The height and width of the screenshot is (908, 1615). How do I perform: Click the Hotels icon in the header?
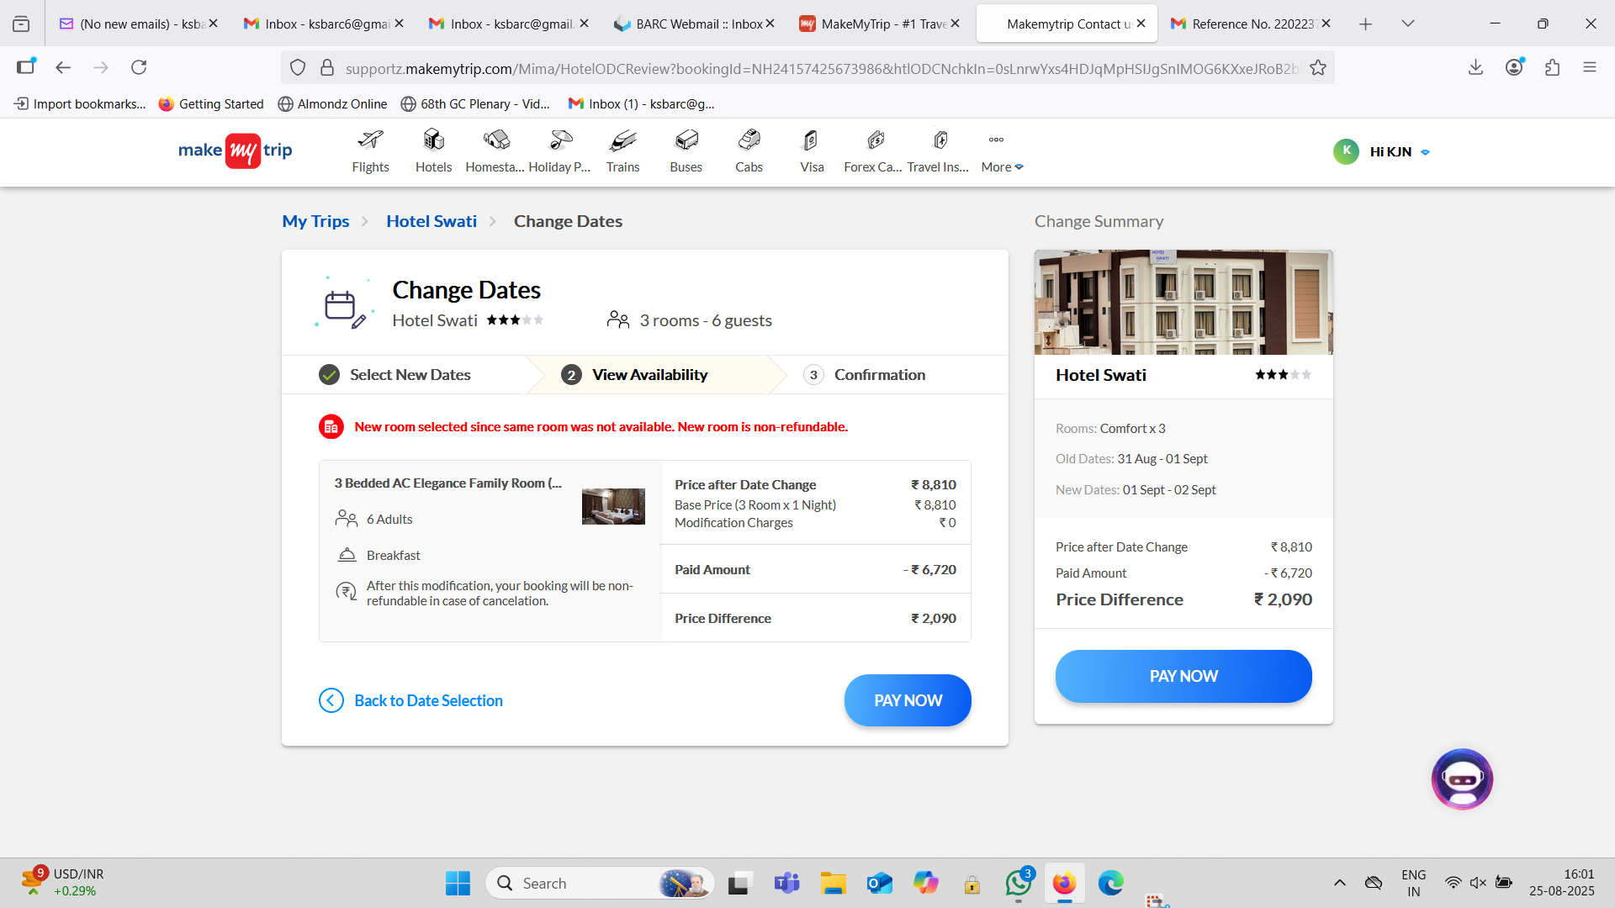point(433,140)
